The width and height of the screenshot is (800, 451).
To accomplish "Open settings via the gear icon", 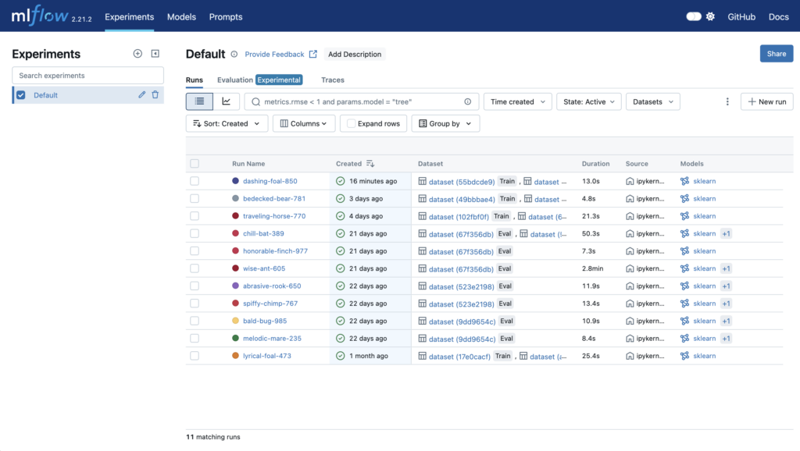I will pyautogui.click(x=710, y=17).
